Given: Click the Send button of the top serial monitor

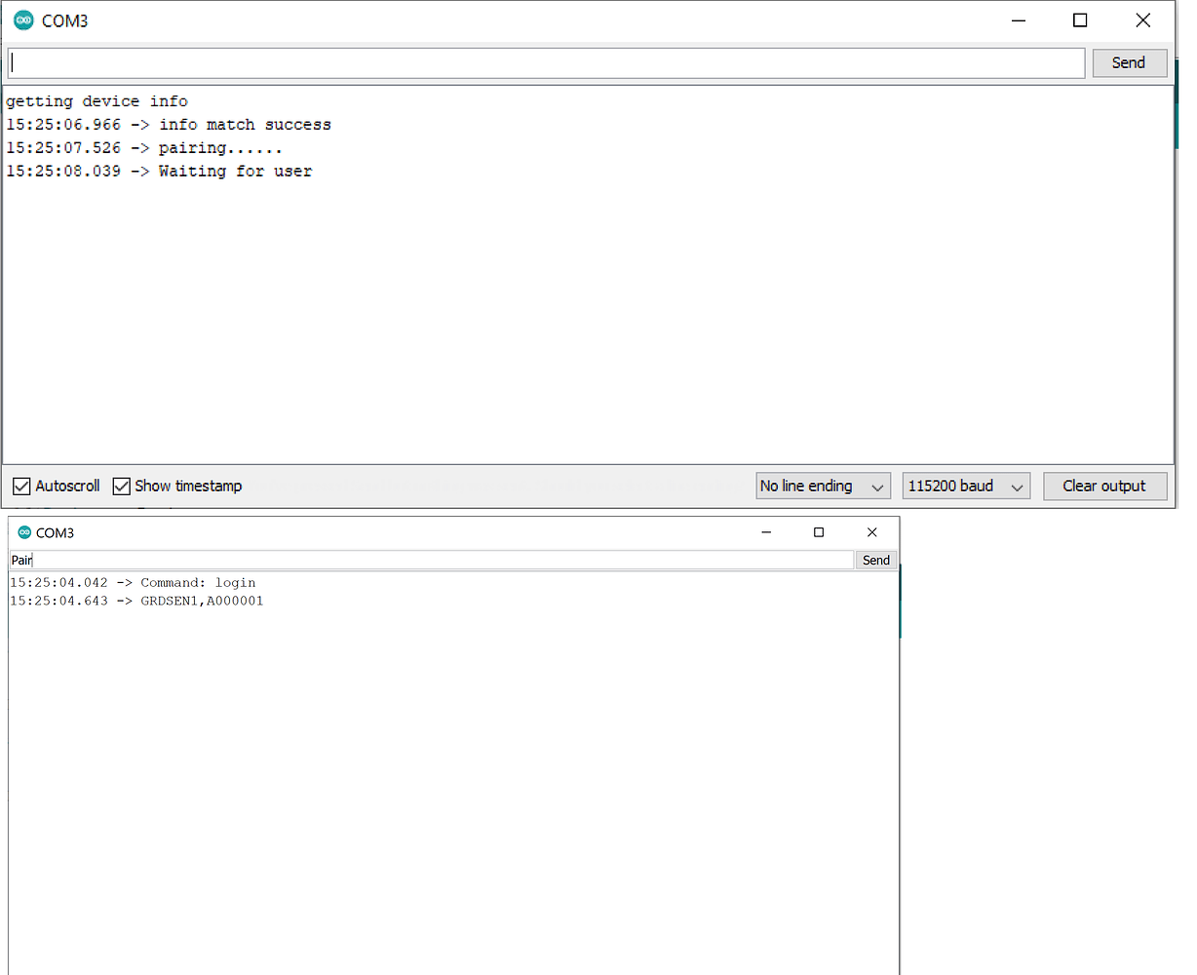Looking at the screenshot, I should (x=1129, y=62).
